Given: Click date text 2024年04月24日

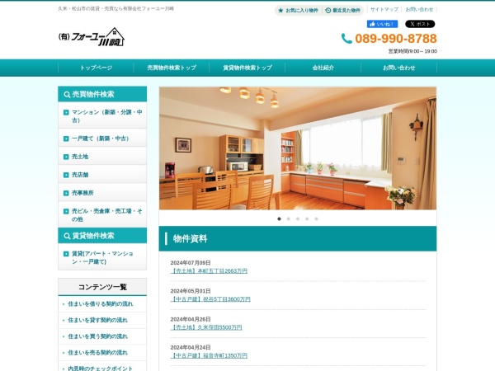Looking at the screenshot, I should tap(191, 347).
